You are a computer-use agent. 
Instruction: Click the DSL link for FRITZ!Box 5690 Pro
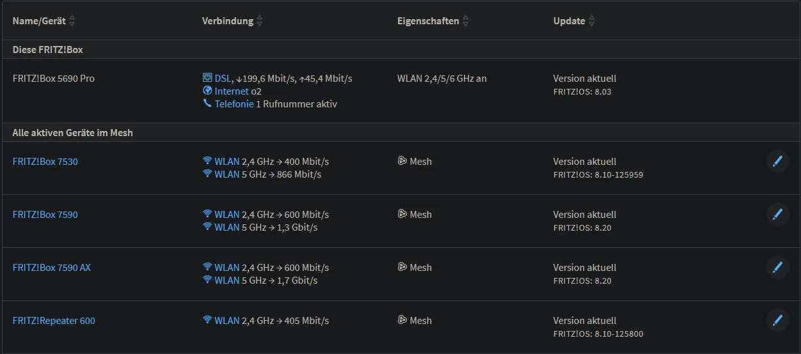tap(223, 79)
